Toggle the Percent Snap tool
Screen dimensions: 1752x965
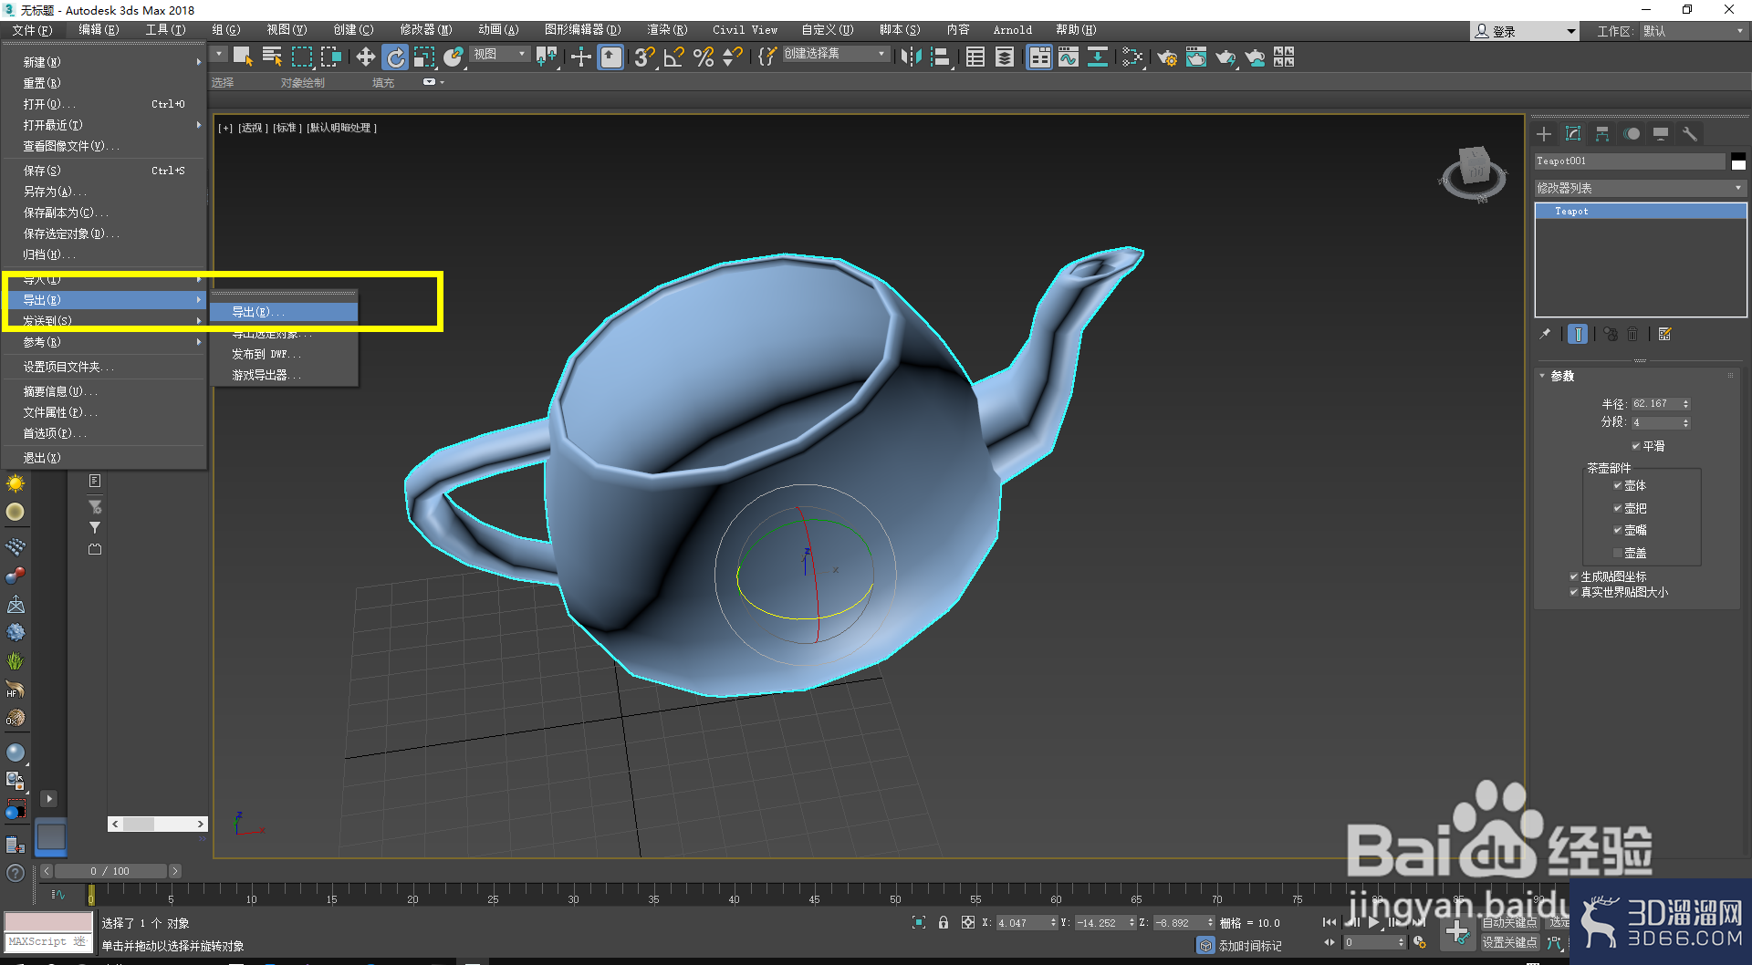(704, 57)
